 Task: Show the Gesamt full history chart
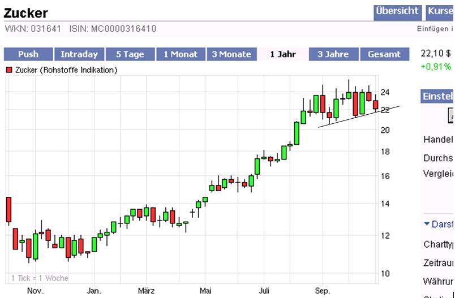click(384, 54)
